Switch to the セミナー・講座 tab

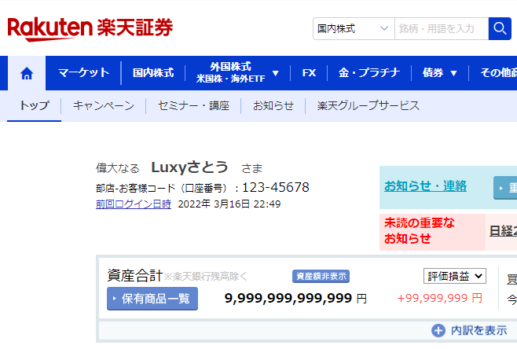193,106
